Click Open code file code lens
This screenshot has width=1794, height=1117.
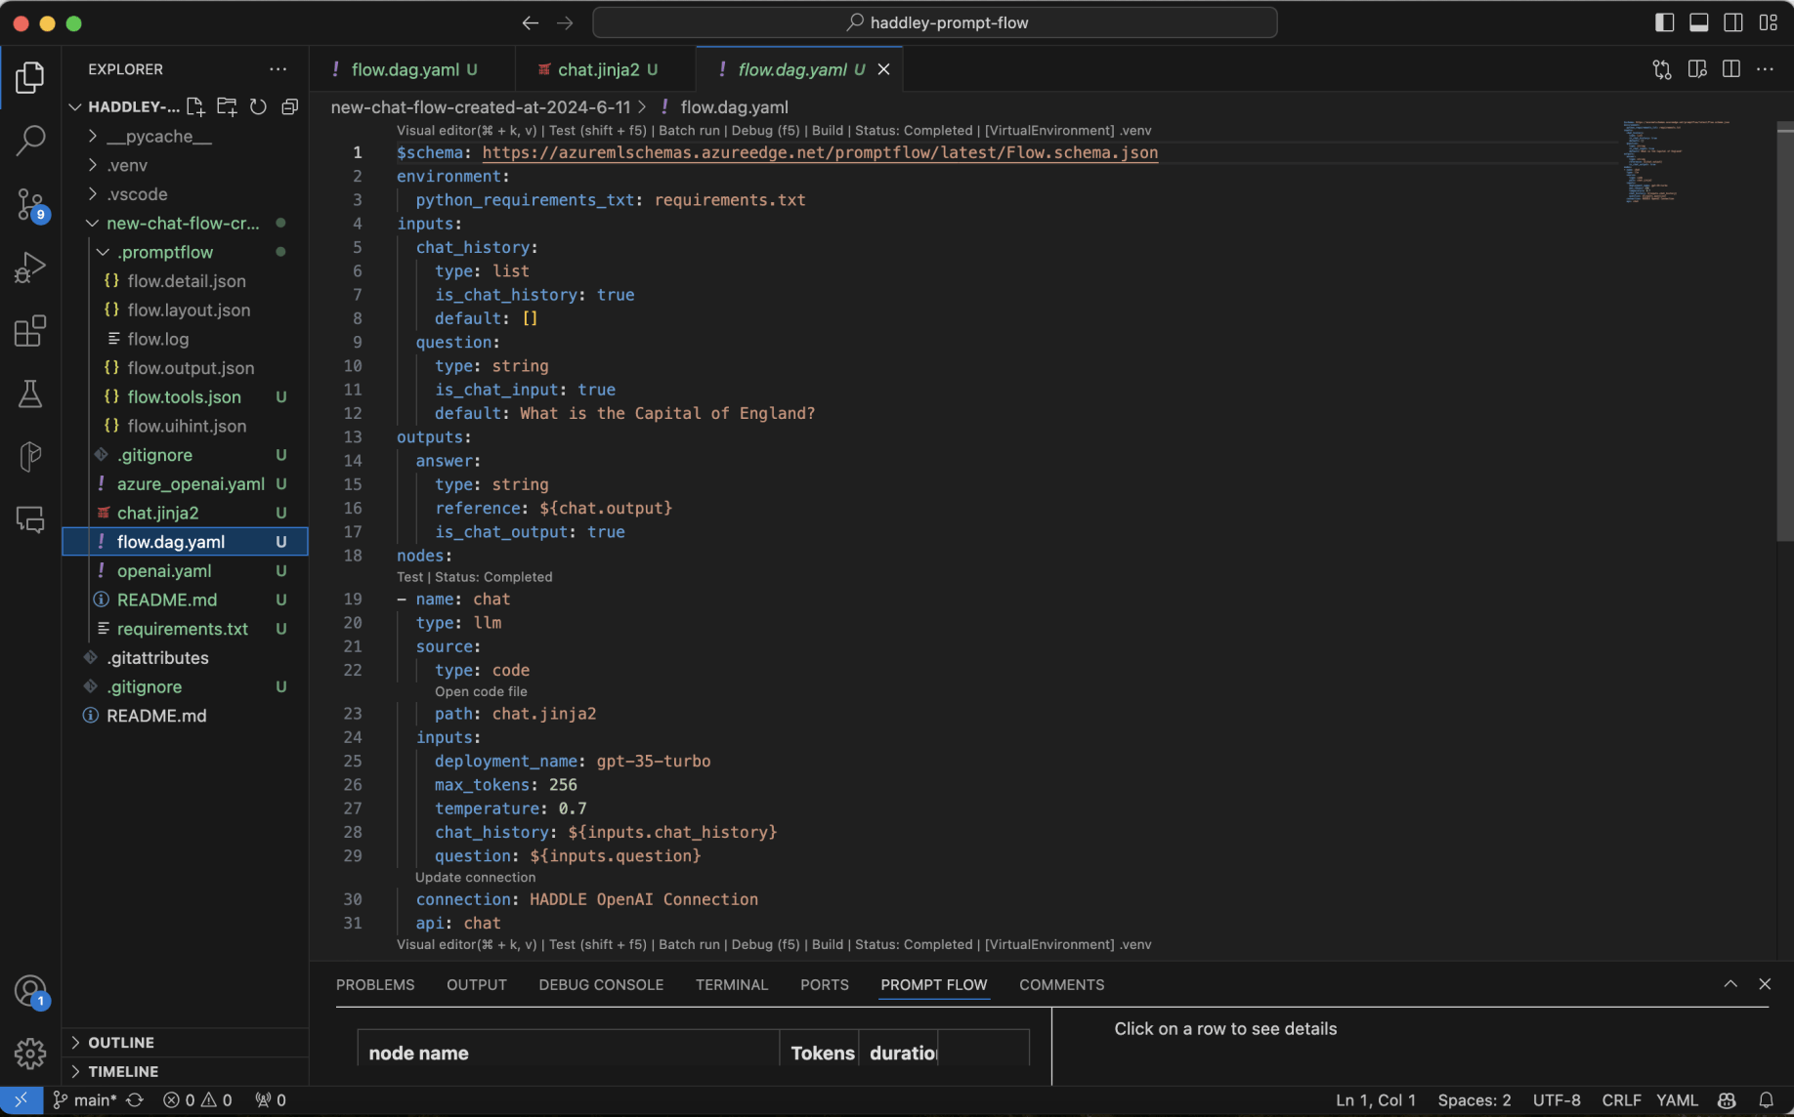click(x=481, y=691)
